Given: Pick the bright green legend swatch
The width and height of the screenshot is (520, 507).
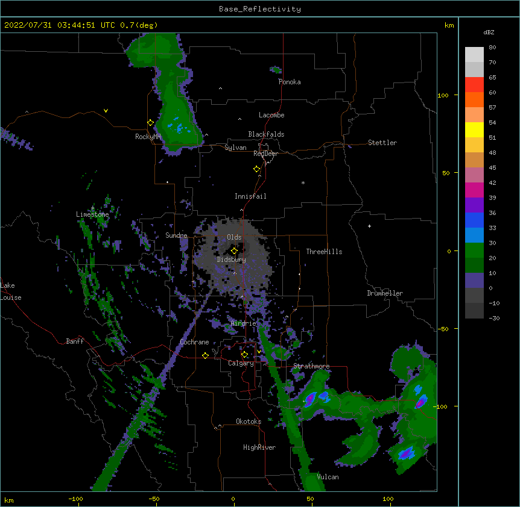Looking at the screenshot, I should [474, 250].
